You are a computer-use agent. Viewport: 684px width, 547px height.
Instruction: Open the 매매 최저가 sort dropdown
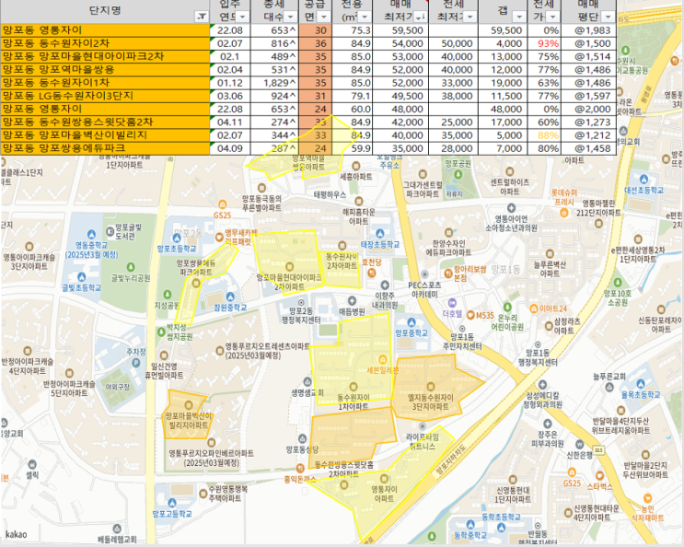tap(421, 17)
